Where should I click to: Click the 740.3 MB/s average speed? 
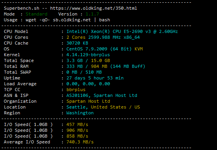[80, 142]
